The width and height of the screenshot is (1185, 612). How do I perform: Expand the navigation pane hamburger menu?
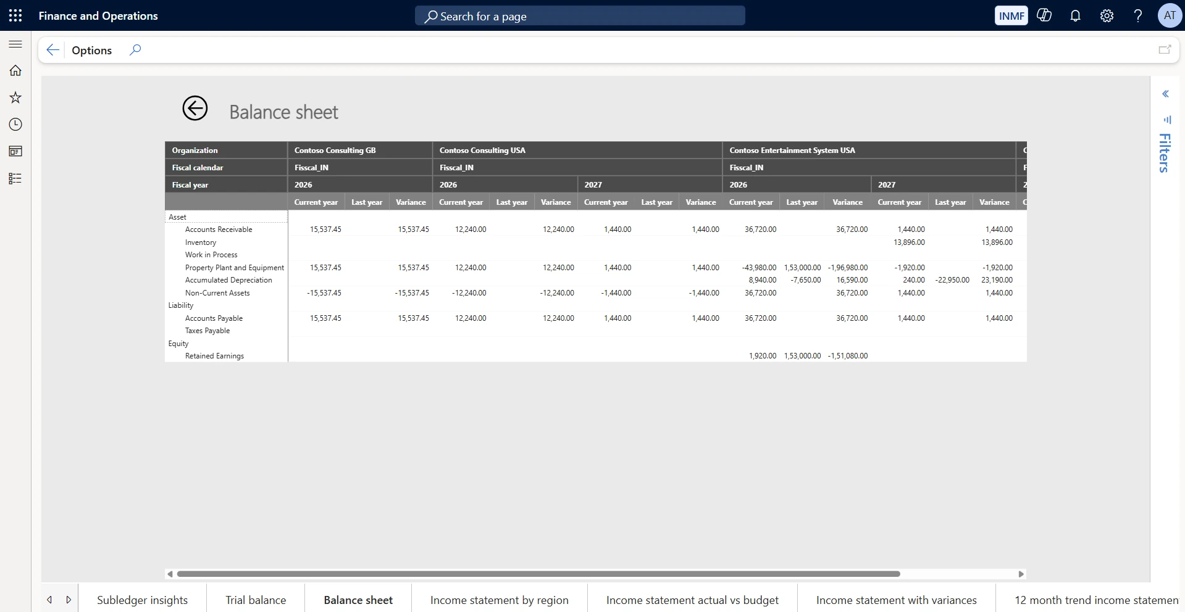tap(15, 44)
